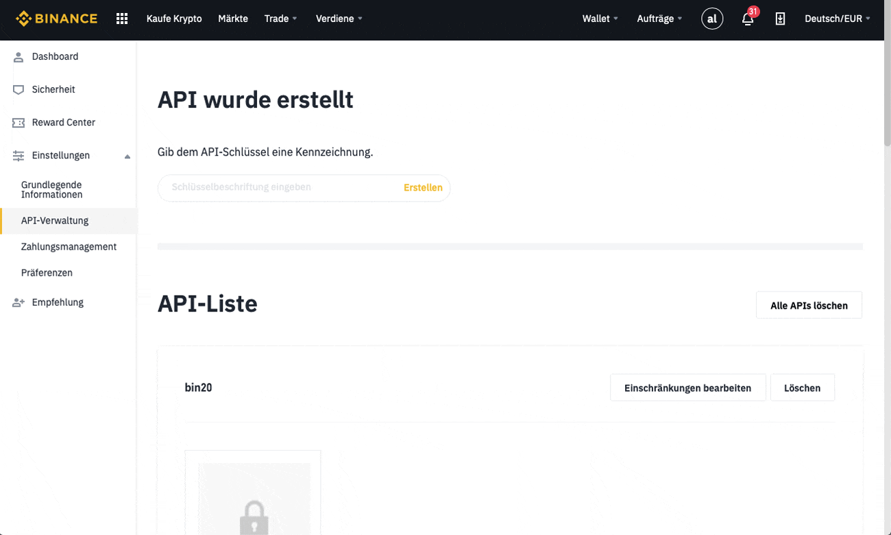Click Einschränkungen bearbeiten for bin20
Image resolution: width=891 pixels, height=535 pixels.
click(x=687, y=388)
